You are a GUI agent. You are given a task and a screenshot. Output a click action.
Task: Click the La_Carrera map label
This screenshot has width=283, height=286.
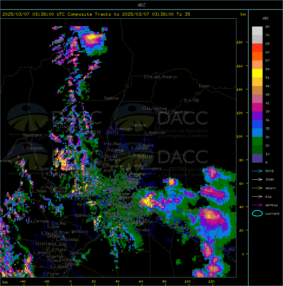(38, 221)
